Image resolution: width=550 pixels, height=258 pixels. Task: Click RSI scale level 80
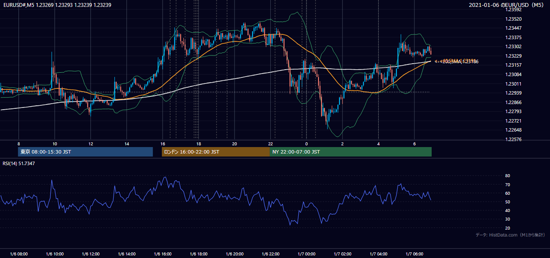507,176
